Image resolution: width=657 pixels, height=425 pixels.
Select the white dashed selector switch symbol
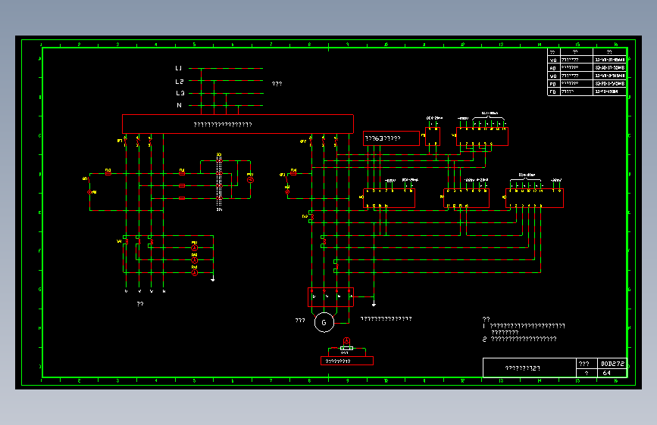coord(219,182)
